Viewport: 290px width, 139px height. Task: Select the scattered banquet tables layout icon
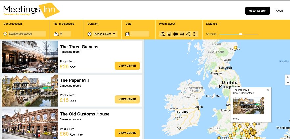tap(188, 34)
